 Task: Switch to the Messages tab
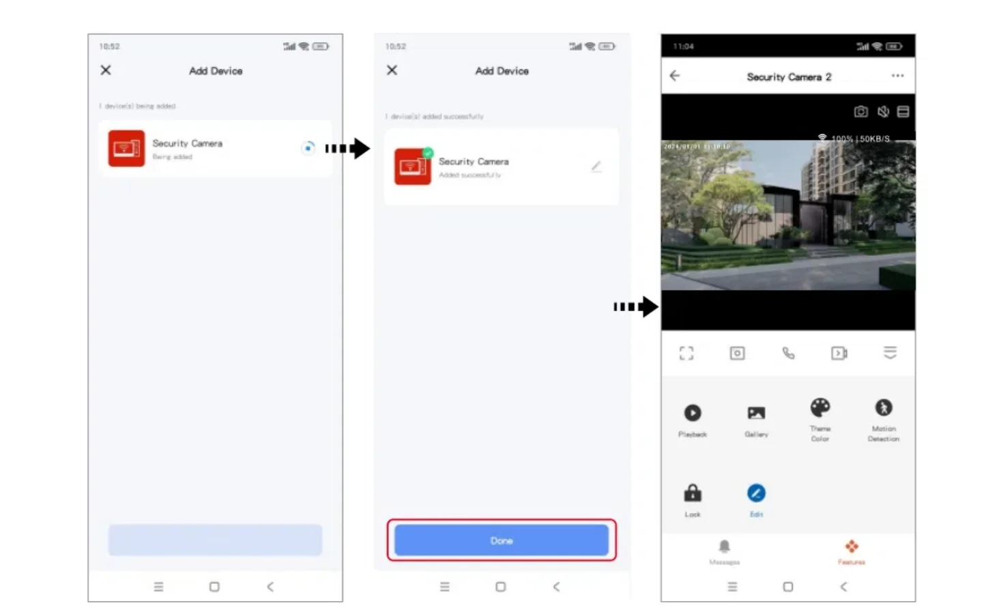coord(724,552)
